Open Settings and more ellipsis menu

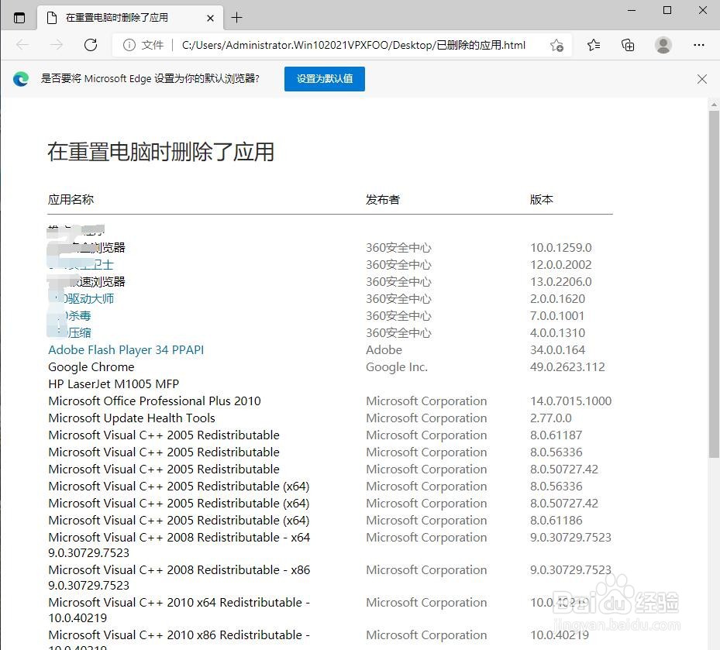(699, 44)
